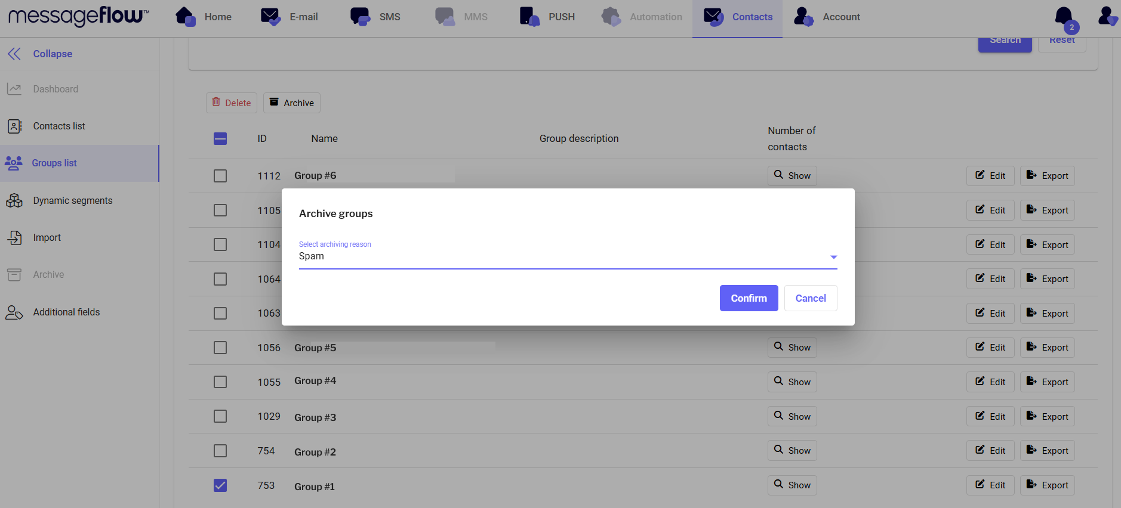The image size is (1121, 508).
Task: Open the user profile avatar icon
Action: [x=1107, y=17]
